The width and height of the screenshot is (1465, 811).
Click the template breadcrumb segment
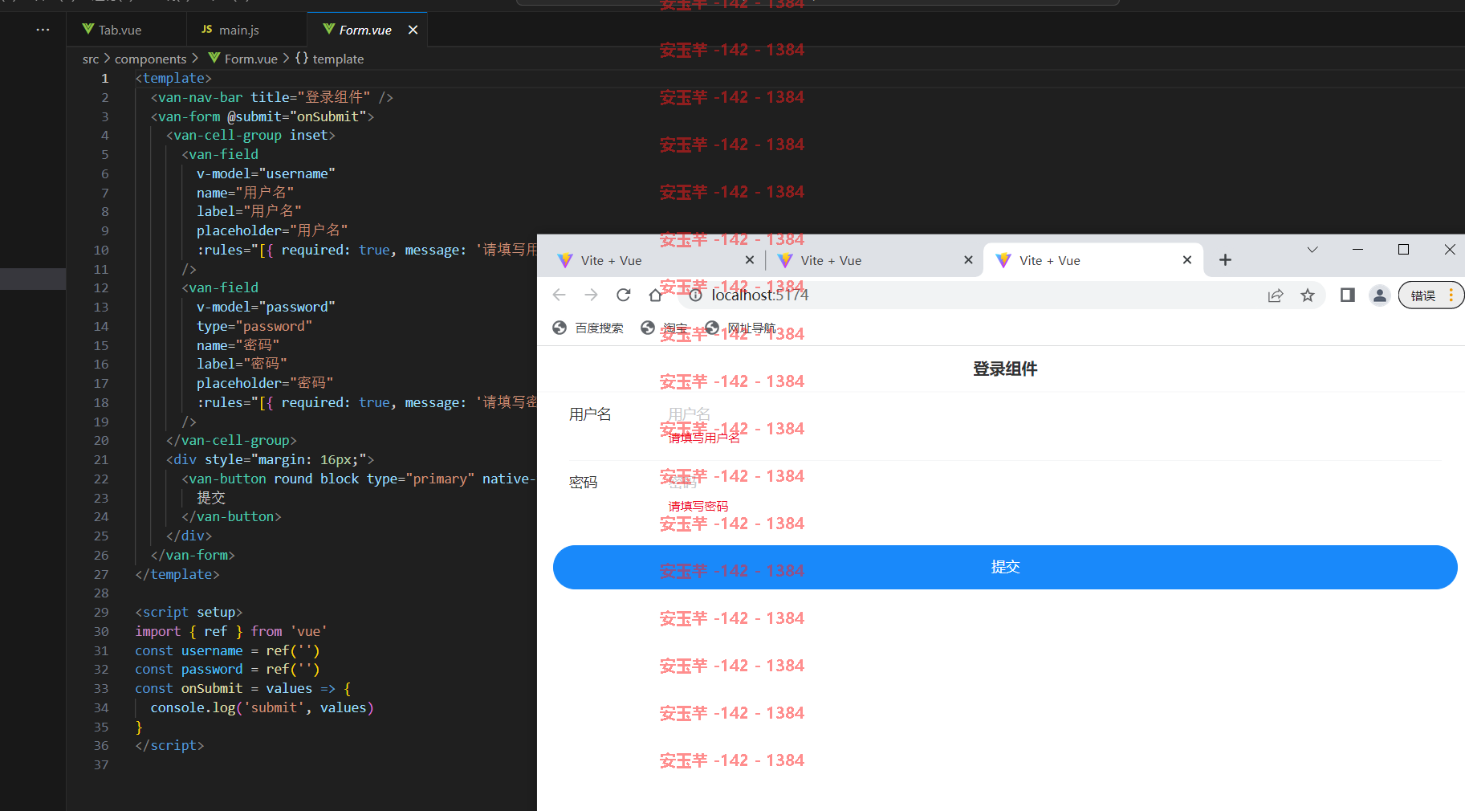(329, 59)
